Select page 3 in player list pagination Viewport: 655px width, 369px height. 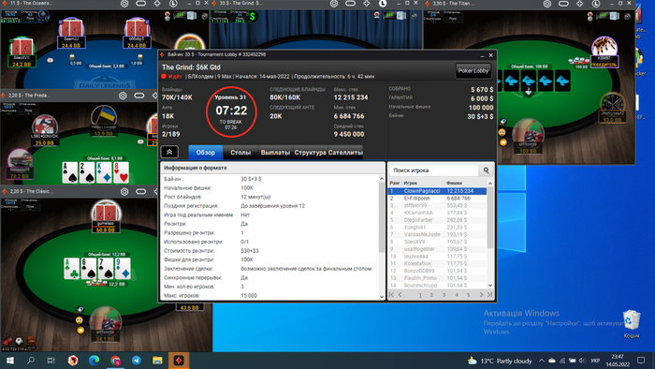coord(444,295)
